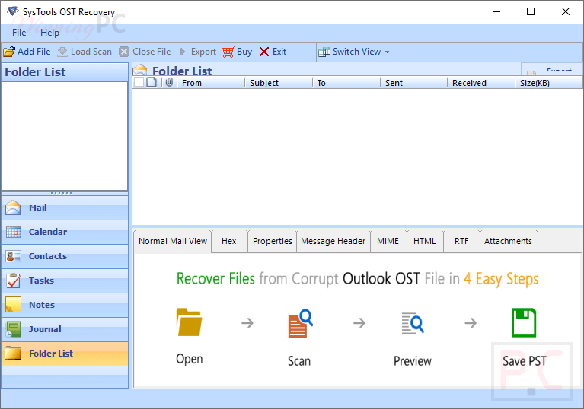
Task: Click the SysTools app icon in title bar
Action: click(x=13, y=11)
